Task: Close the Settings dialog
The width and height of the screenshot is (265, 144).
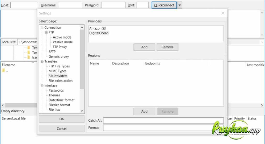Action: [x=223, y=13]
